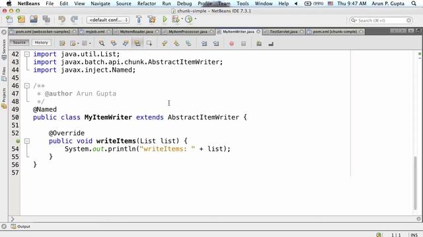Open the TestServlet.java tab
Screen dimensions: 423x237
284,32
